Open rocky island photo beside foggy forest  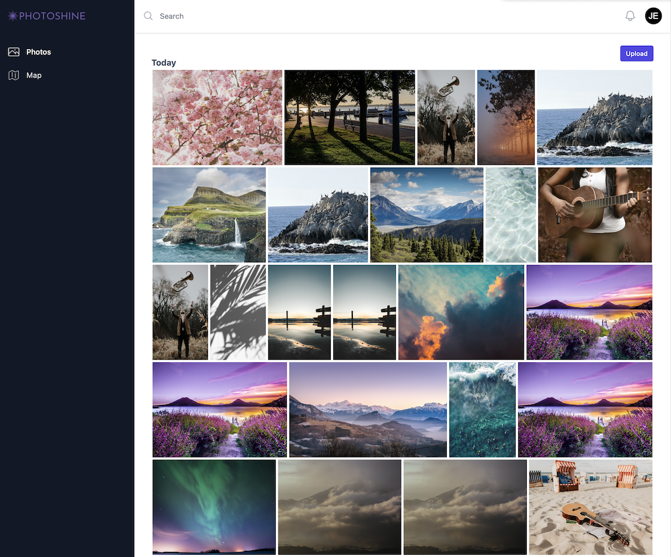[594, 117]
